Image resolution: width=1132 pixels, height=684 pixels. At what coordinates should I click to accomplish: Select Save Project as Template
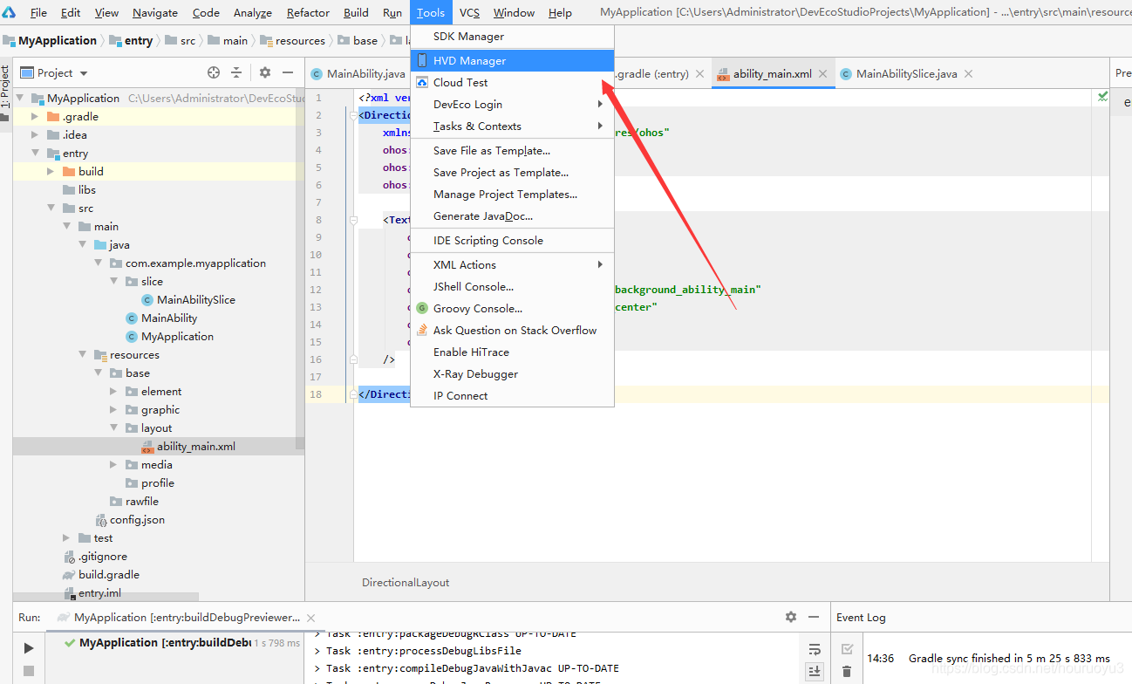tap(512, 172)
